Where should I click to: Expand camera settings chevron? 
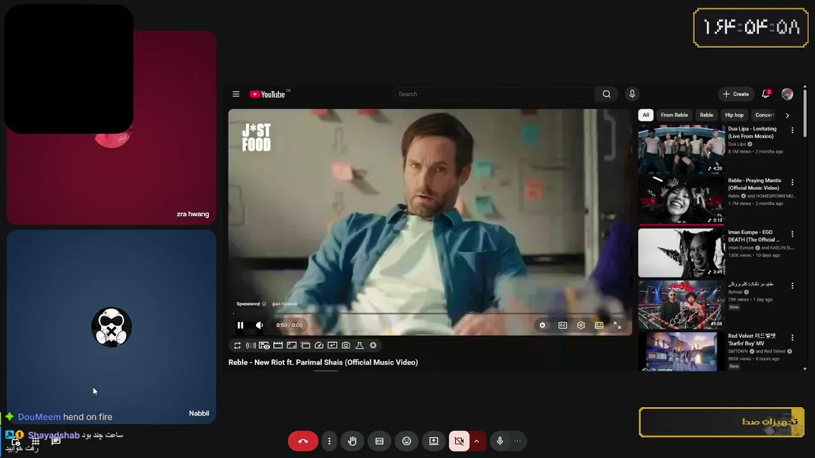coord(476,441)
